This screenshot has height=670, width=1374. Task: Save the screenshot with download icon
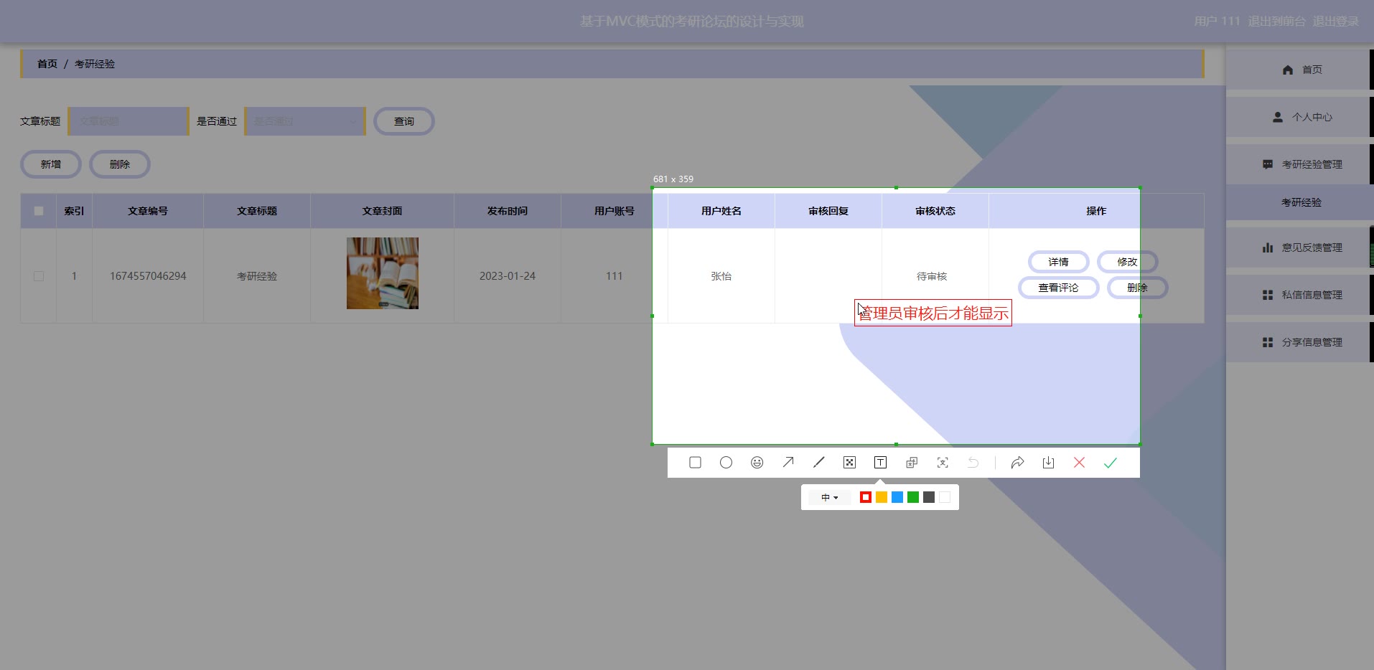pyautogui.click(x=1048, y=463)
